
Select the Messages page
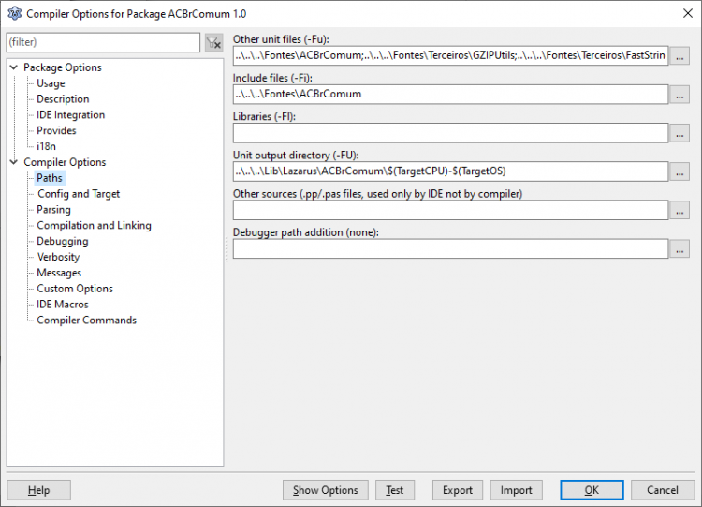59,273
